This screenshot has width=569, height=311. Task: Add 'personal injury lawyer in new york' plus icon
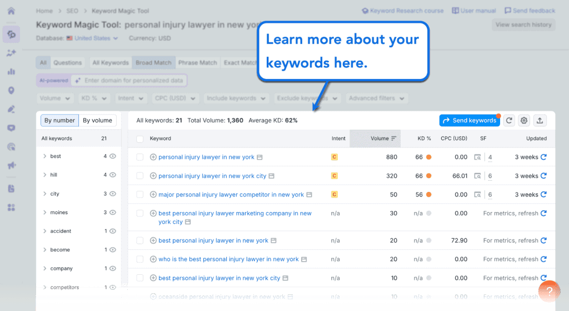(153, 157)
